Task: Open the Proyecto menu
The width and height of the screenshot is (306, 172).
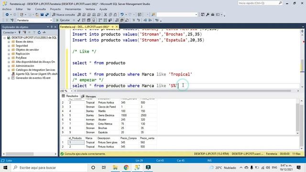Action: tap(55, 9)
